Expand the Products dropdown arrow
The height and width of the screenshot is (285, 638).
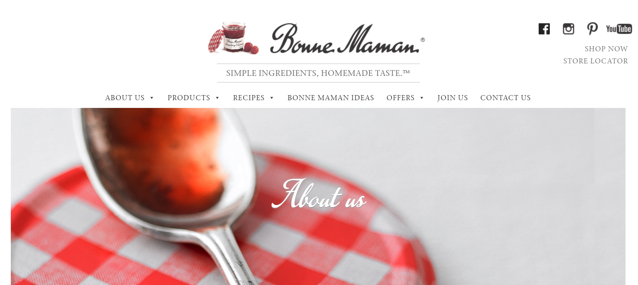point(217,98)
